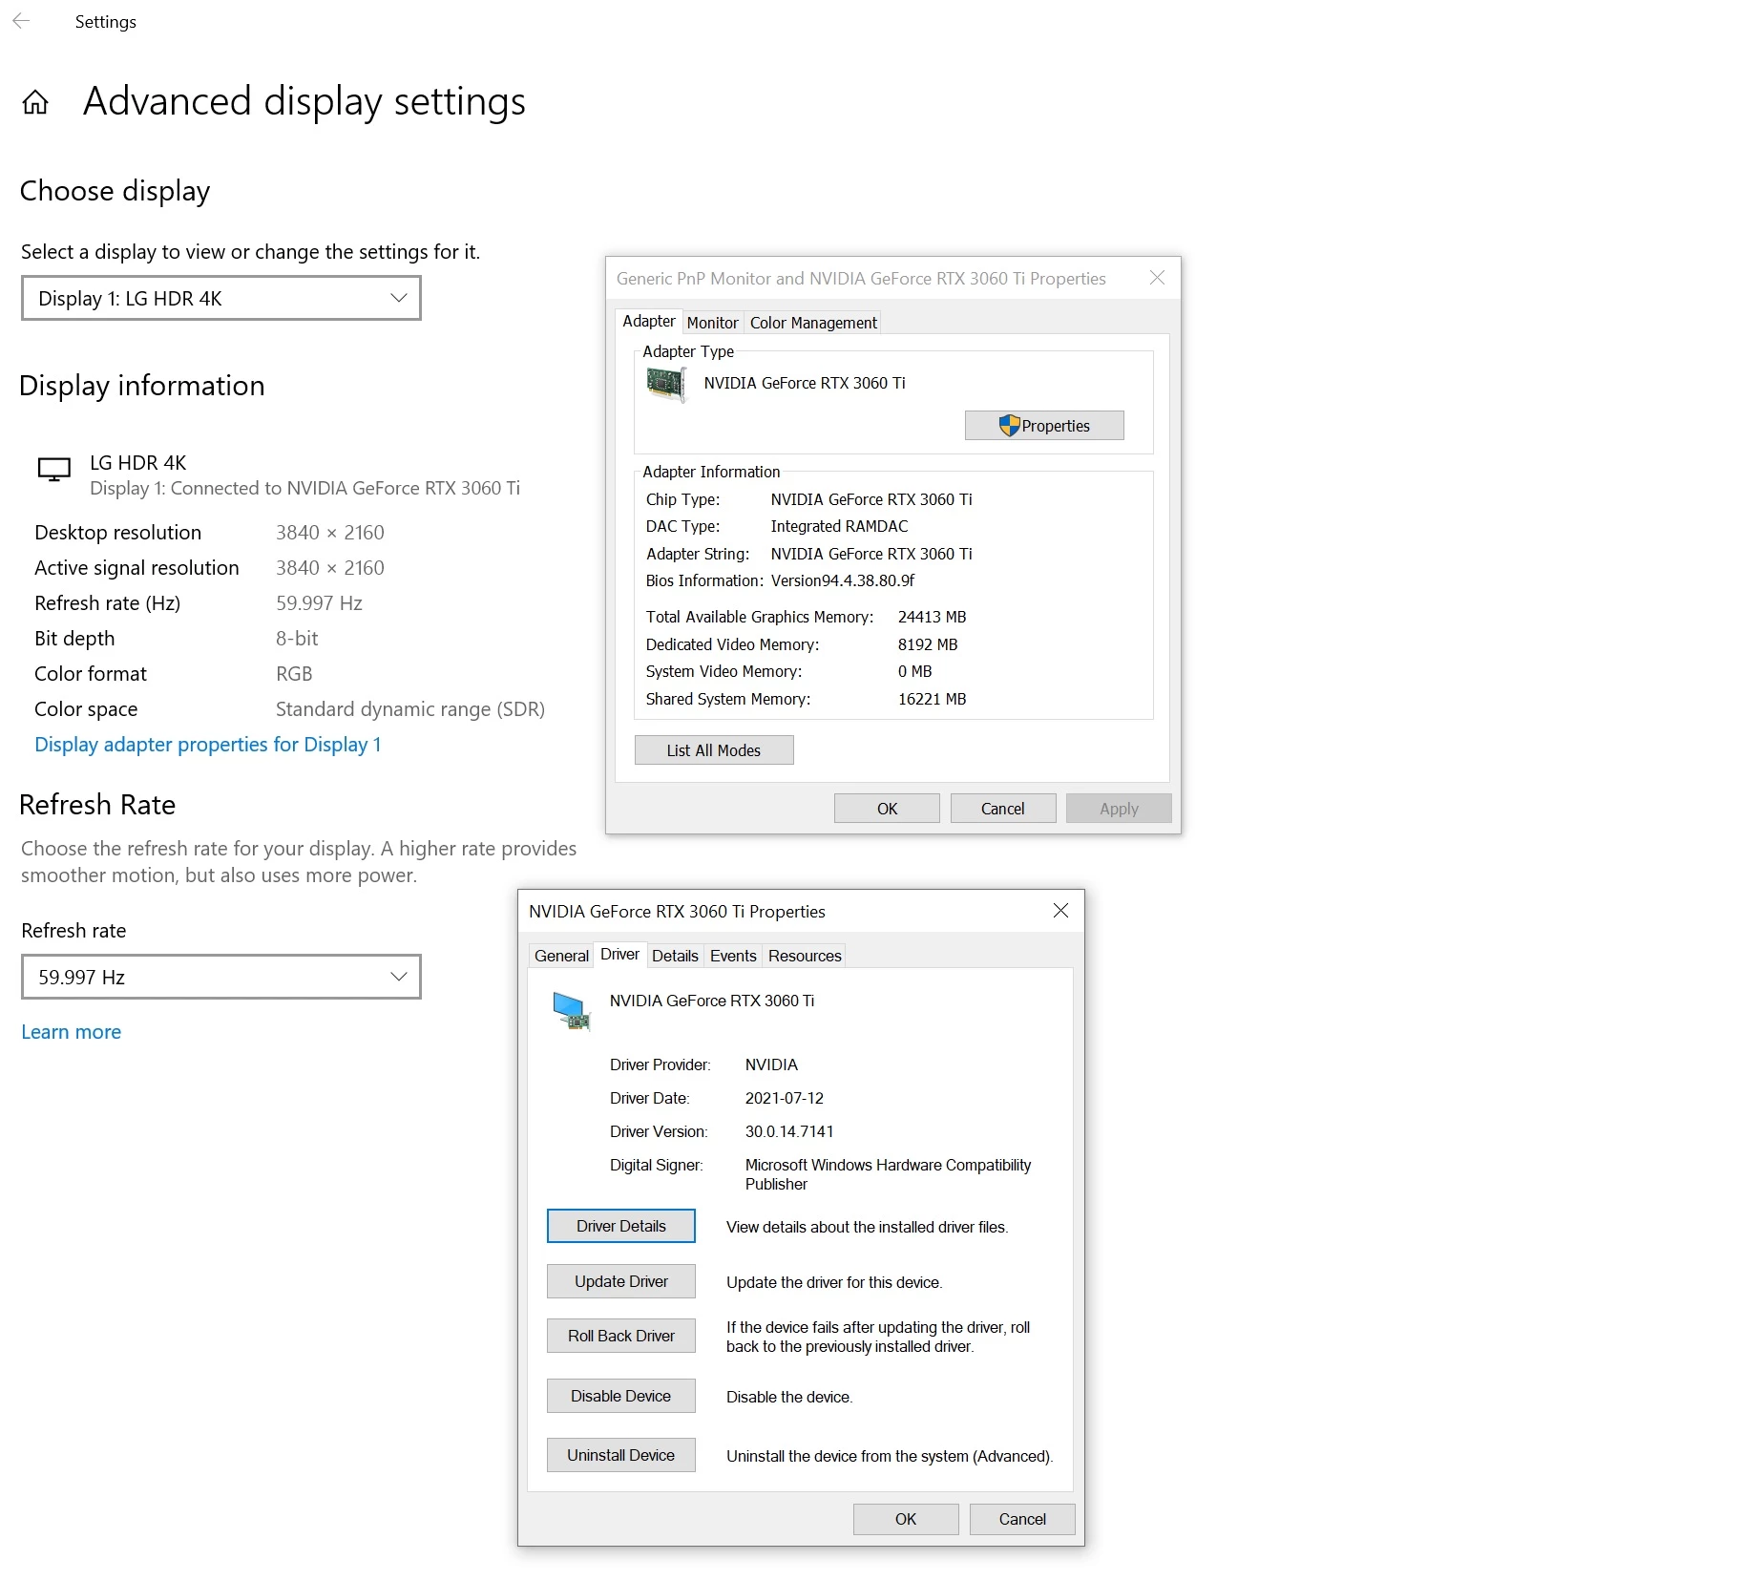
Task: Click the Bit depth value 8-bit
Action: point(297,639)
